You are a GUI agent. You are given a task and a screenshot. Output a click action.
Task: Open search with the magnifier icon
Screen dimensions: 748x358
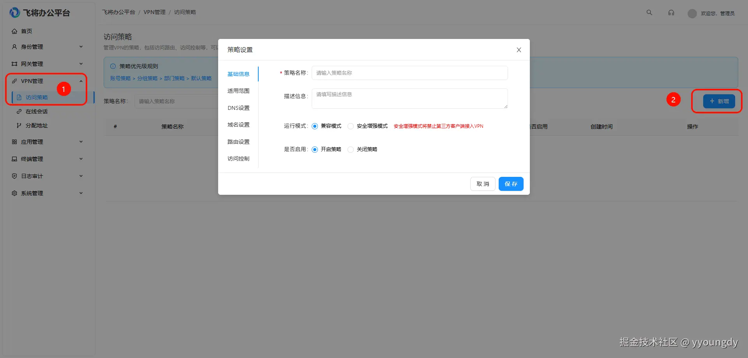(x=649, y=12)
